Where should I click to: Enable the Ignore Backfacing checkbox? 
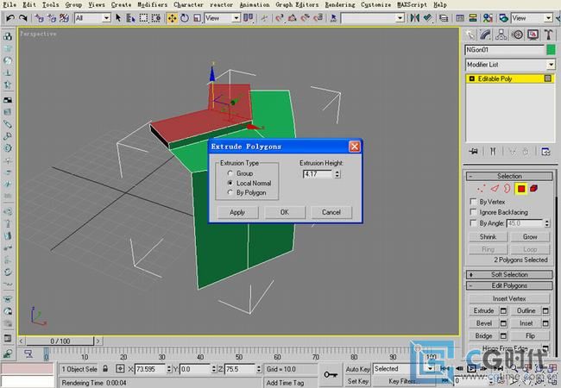coord(473,212)
